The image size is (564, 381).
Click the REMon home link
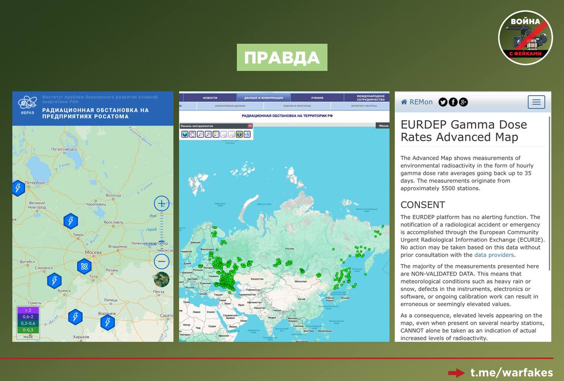click(417, 102)
